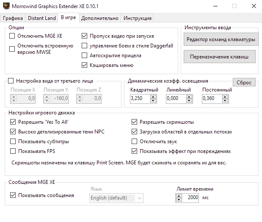Screen dimensions: 262x222
Task: Uncheck Разрешить 'Yes To All'
Action: tap(13, 122)
